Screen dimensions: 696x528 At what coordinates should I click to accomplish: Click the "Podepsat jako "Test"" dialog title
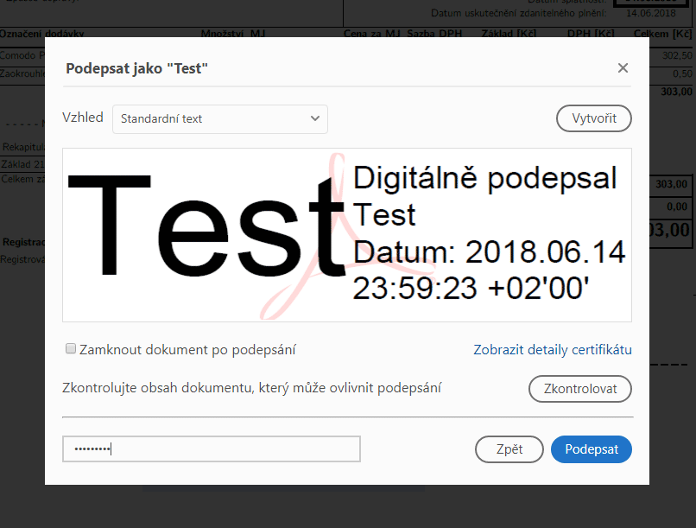point(136,69)
